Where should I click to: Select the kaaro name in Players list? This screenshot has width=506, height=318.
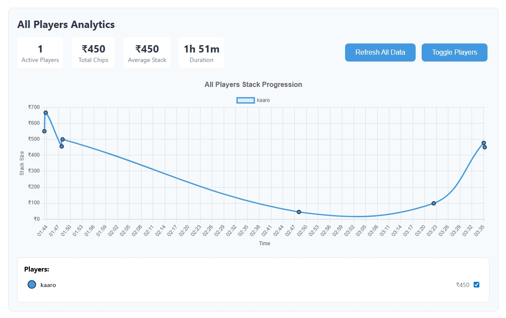pos(48,285)
